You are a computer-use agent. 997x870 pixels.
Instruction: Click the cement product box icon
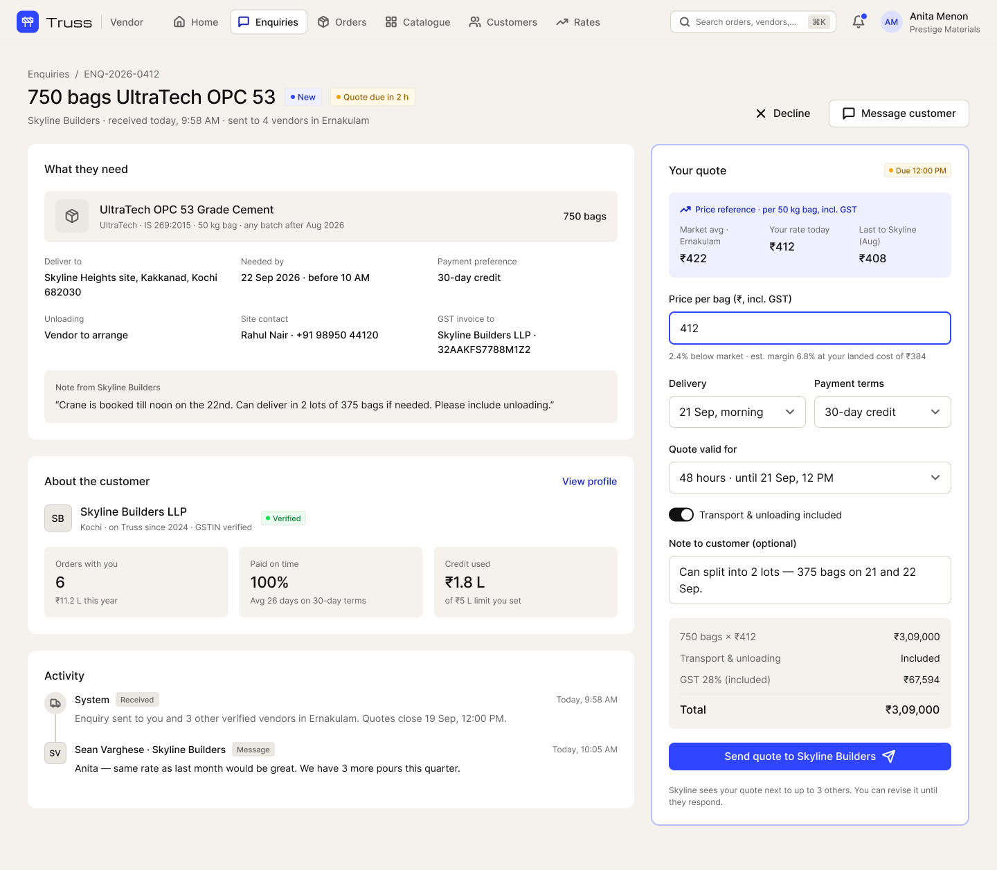pyautogui.click(x=72, y=216)
